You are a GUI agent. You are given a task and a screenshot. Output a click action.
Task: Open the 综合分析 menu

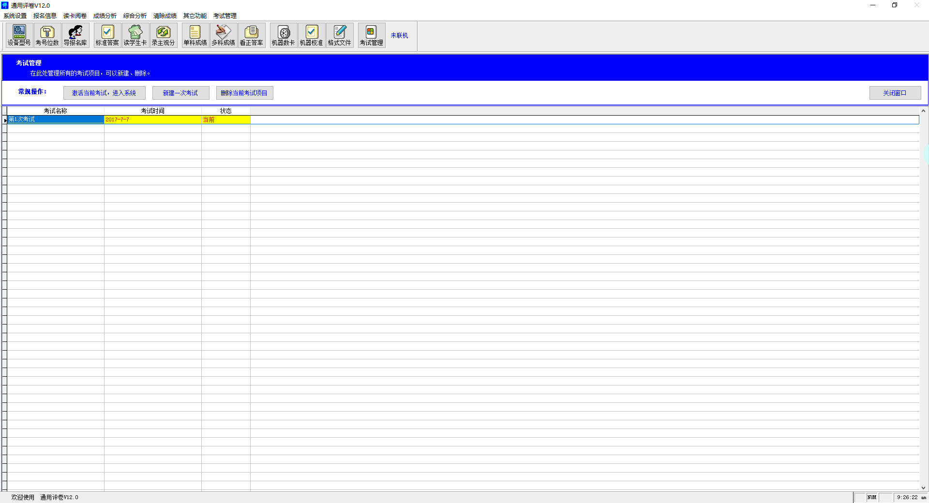[135, 16]
